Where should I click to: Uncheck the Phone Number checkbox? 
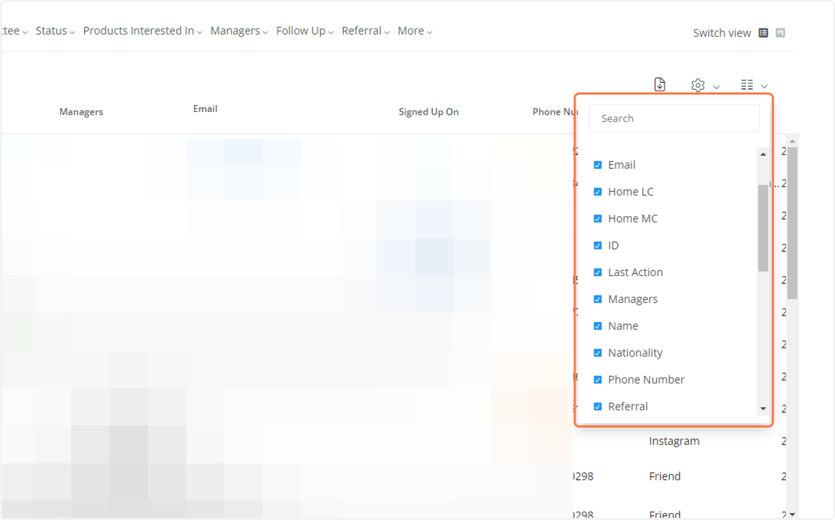[x=597, y=380]
